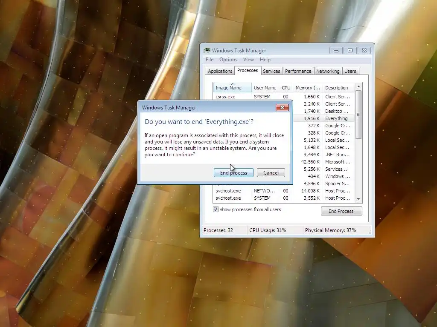
Task: Click the Task Manager window resize grip
Action: (x=370, y=232)
